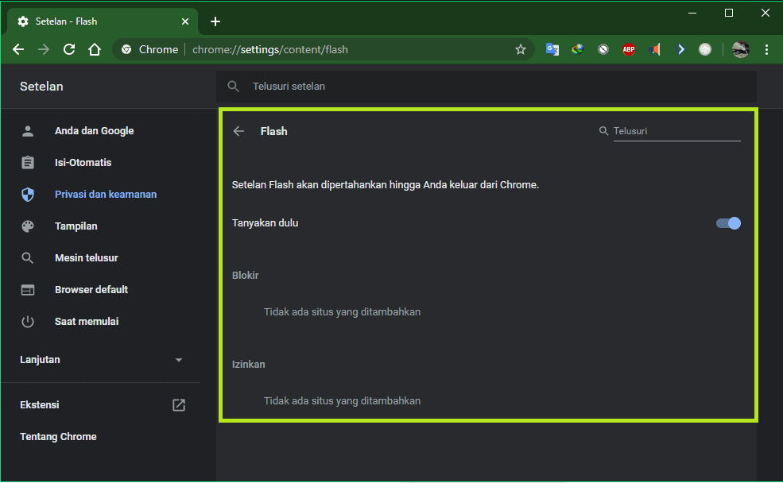Focus the Telusuri setelan search field
Screen dimensions: 783x483
coord(486,87)
